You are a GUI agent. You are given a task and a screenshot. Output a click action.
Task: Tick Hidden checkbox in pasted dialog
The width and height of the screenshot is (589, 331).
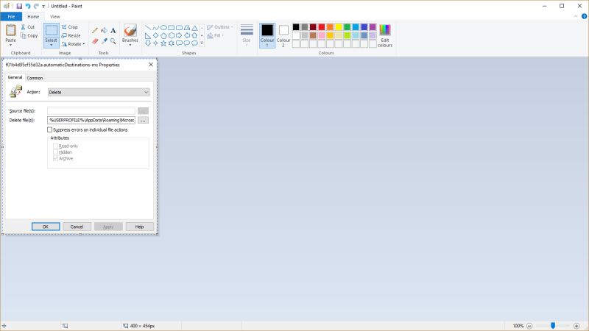coord(56,152)
